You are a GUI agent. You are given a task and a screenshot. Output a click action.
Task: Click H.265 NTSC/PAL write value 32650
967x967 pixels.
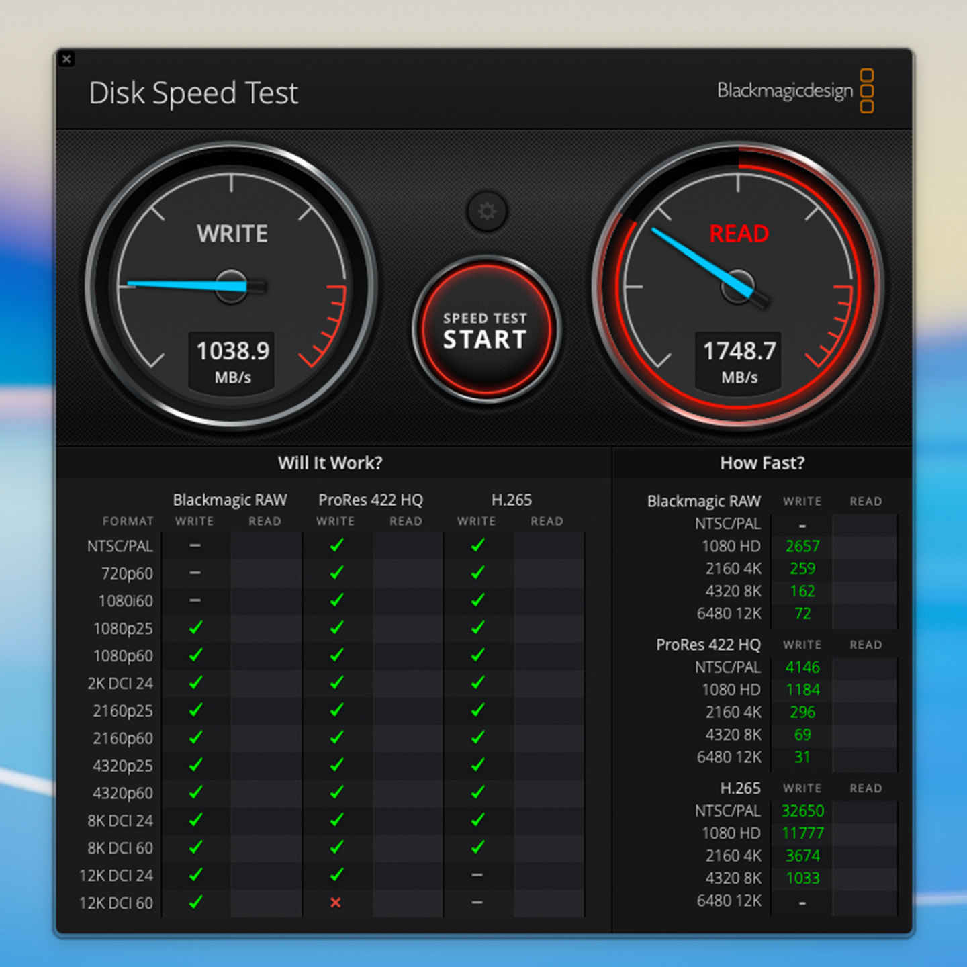pyautogui.click(x=802, y=811)
